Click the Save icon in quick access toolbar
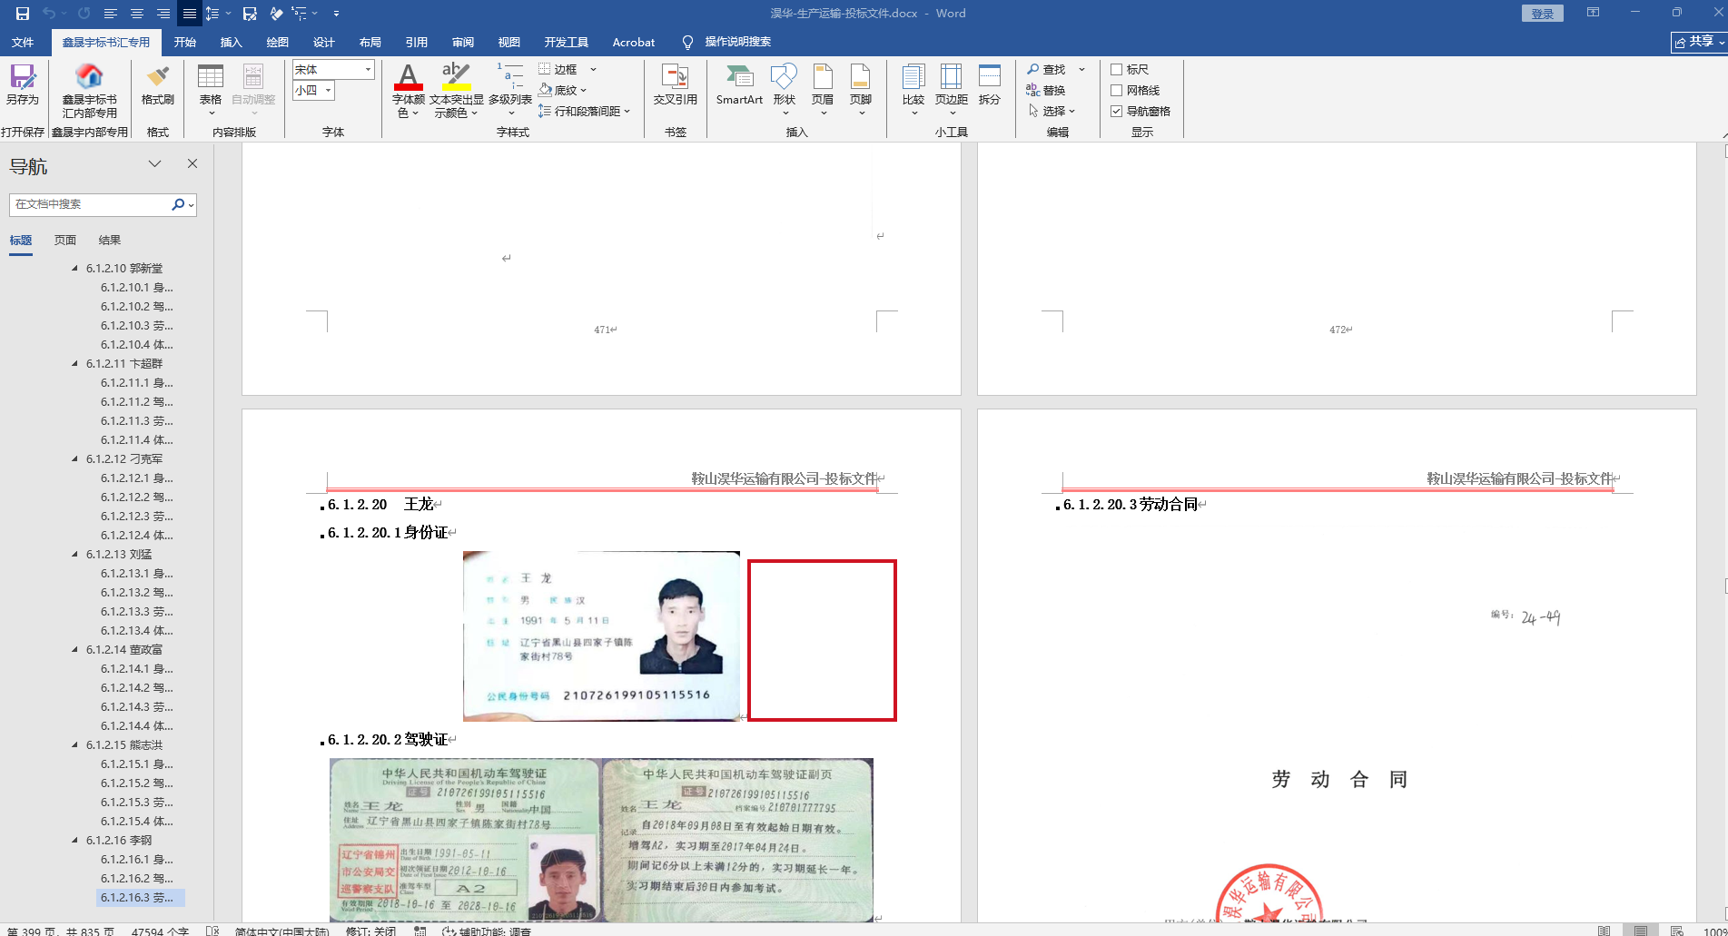This screenshot has width=1728, height=936. click(x=23, y=14)
